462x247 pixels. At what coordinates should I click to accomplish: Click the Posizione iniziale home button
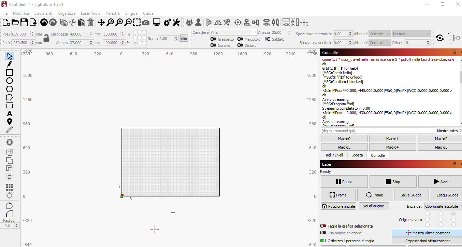pyautogui.click(x=338, y=206)
